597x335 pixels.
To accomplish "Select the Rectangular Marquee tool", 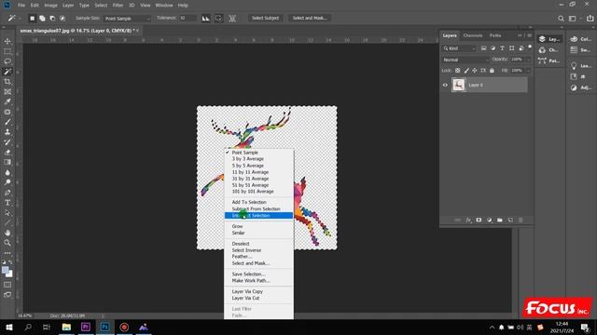I will [7, 51].
